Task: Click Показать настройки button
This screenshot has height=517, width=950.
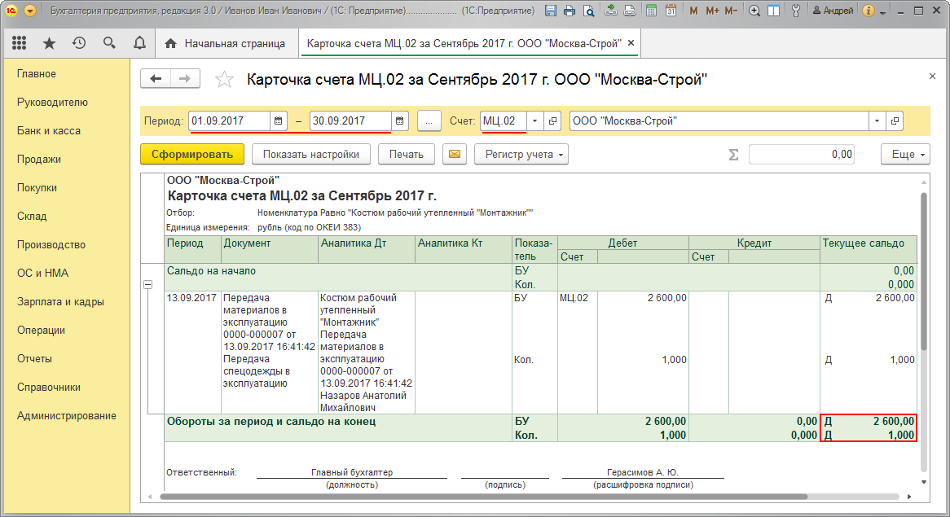Action: click(310, 154)
